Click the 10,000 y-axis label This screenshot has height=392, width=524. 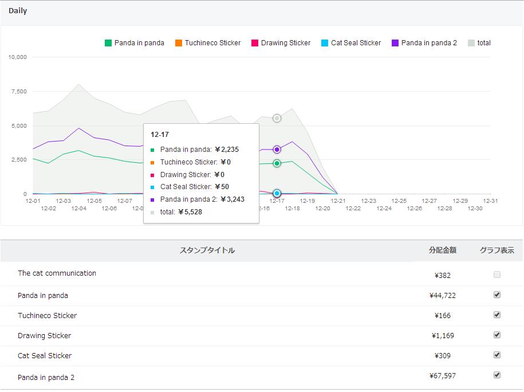pyautogui.click(x=17, y=57)
